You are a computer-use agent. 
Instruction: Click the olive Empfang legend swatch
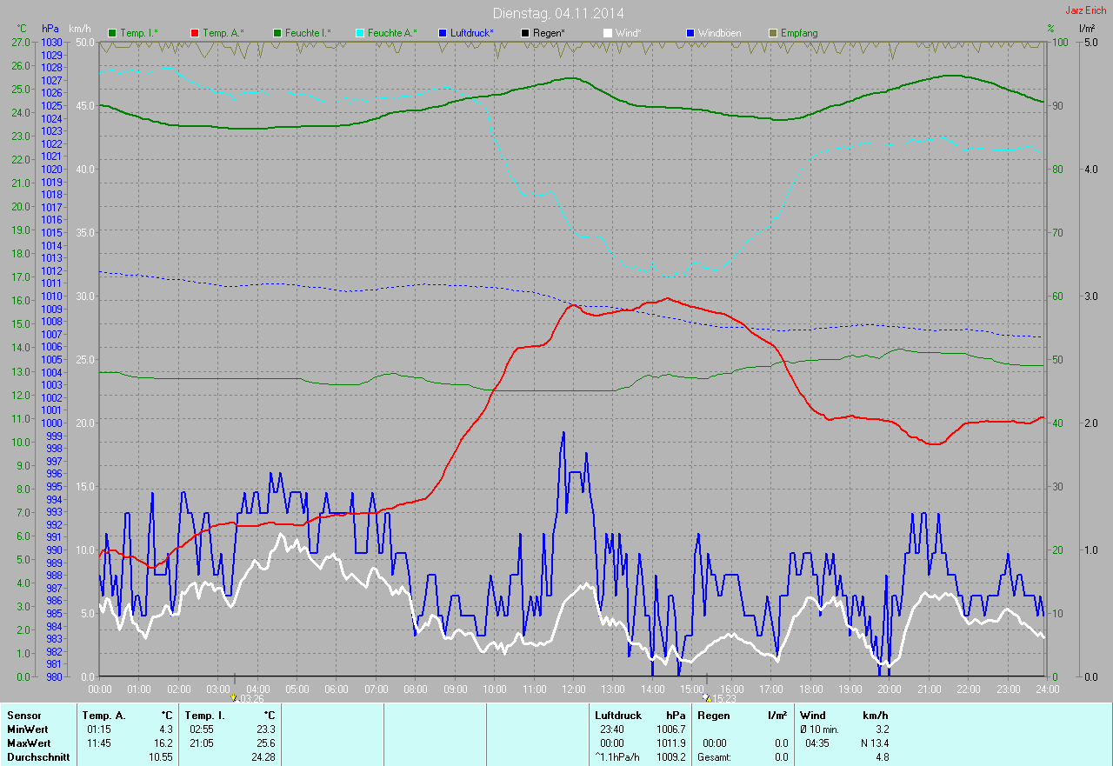[x=773, y=33]
